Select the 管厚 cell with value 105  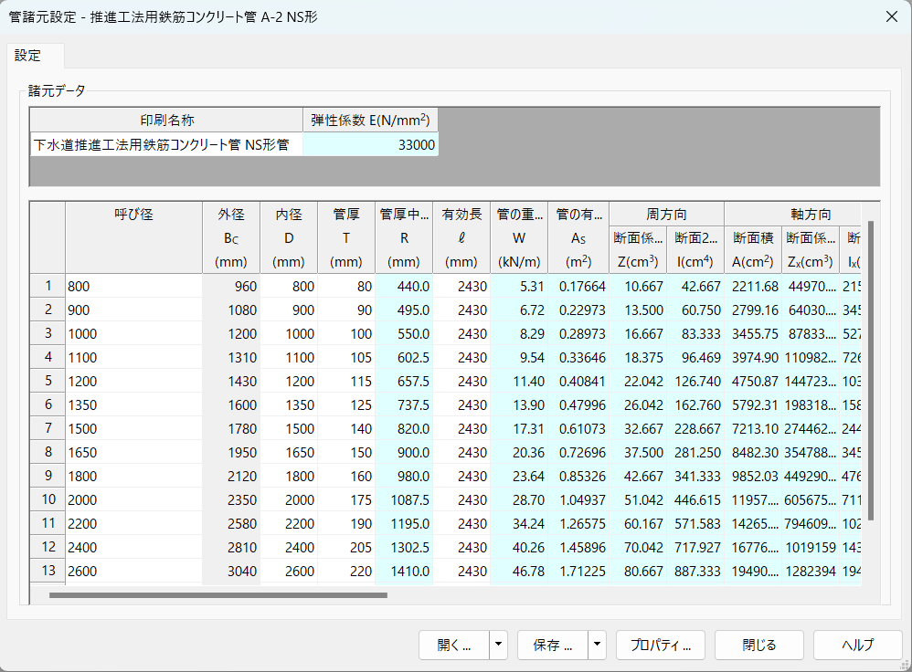[x=346, y=357]
